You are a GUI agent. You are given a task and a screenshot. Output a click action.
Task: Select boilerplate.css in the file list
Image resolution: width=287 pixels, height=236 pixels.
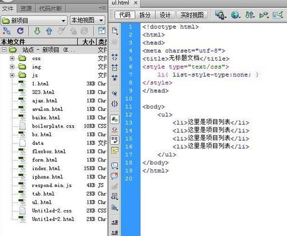[x=53, y=126]
